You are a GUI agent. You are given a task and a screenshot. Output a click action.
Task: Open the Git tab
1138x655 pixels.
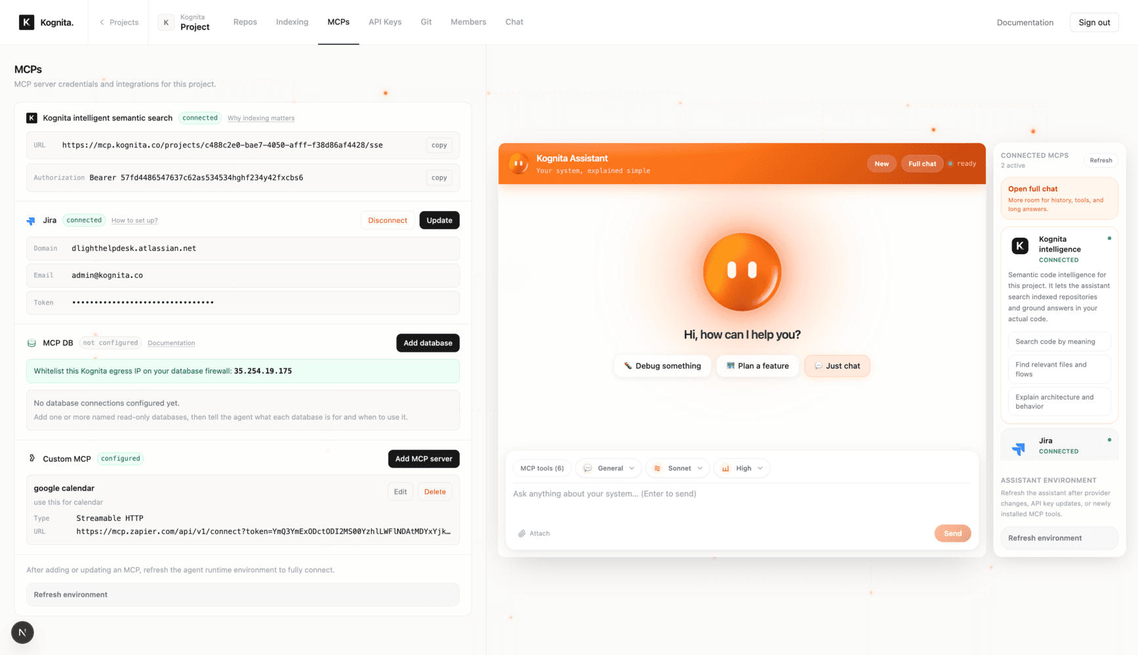coord(426,22)
